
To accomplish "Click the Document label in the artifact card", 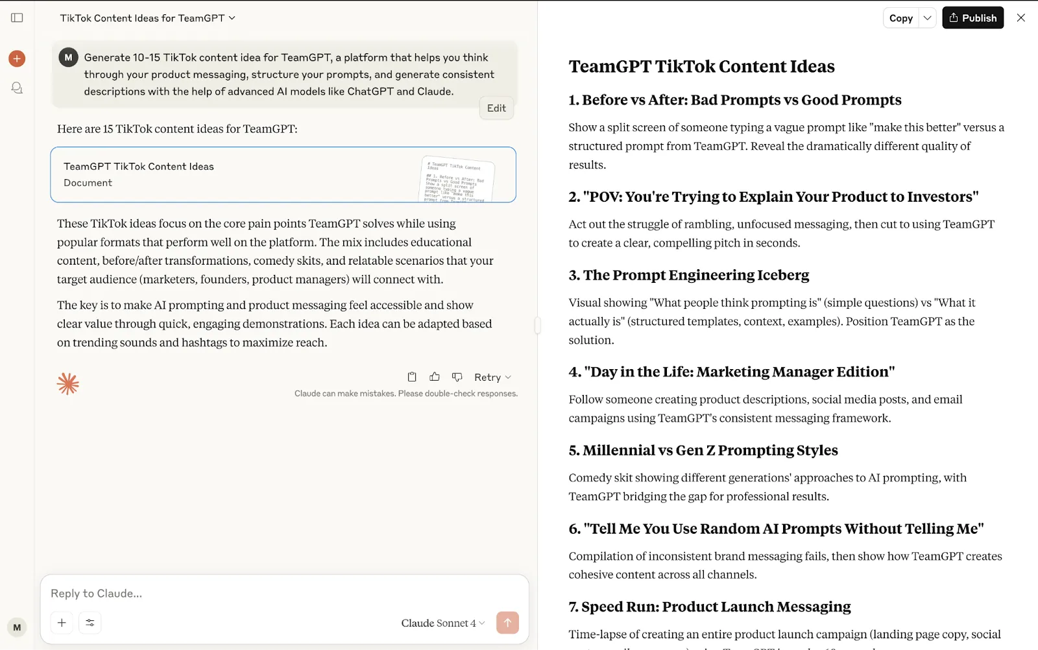I will pos(88,183).
